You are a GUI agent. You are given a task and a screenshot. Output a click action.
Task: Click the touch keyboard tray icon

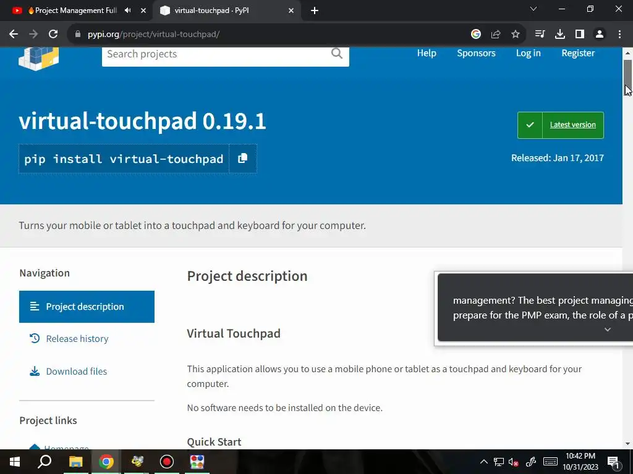(550, 462)
